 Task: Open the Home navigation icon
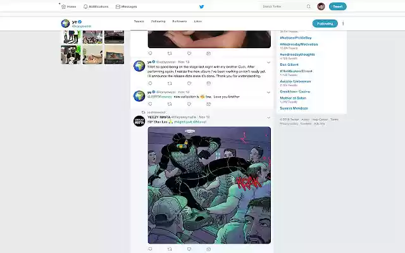[x=63, y=7]
